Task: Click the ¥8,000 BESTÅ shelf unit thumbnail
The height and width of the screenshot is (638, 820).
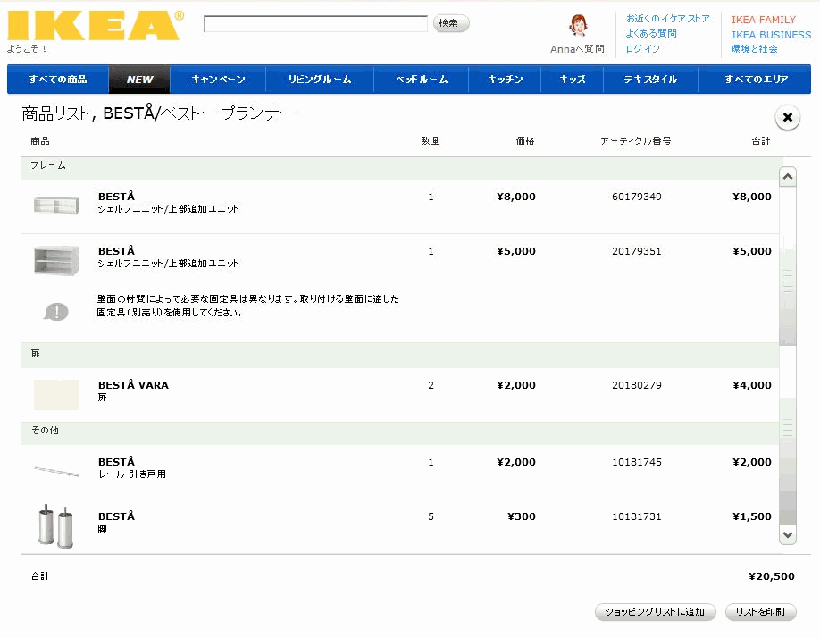Action: 56,205
